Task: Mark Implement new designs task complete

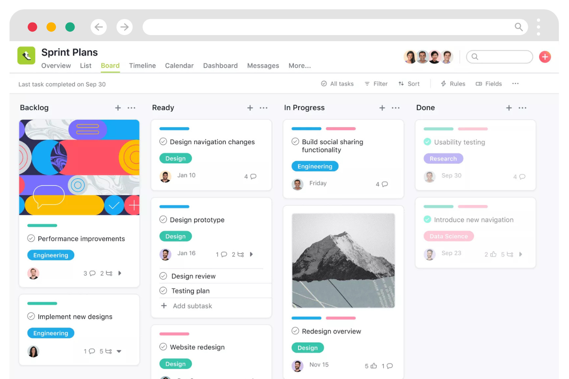Action: point(31,316)
